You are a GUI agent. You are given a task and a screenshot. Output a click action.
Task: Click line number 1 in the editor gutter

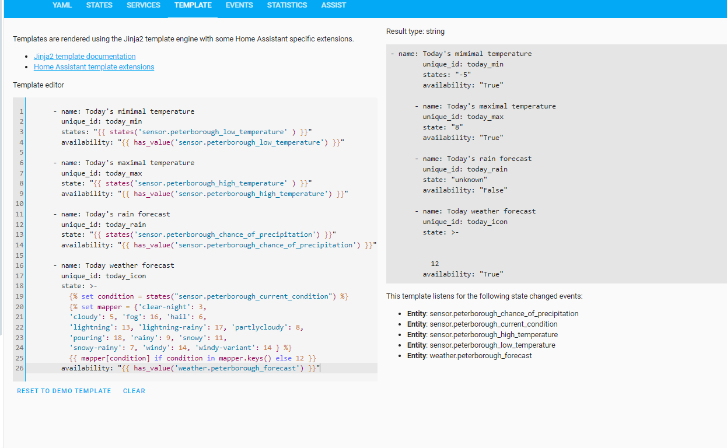click(x=21, y=111)
